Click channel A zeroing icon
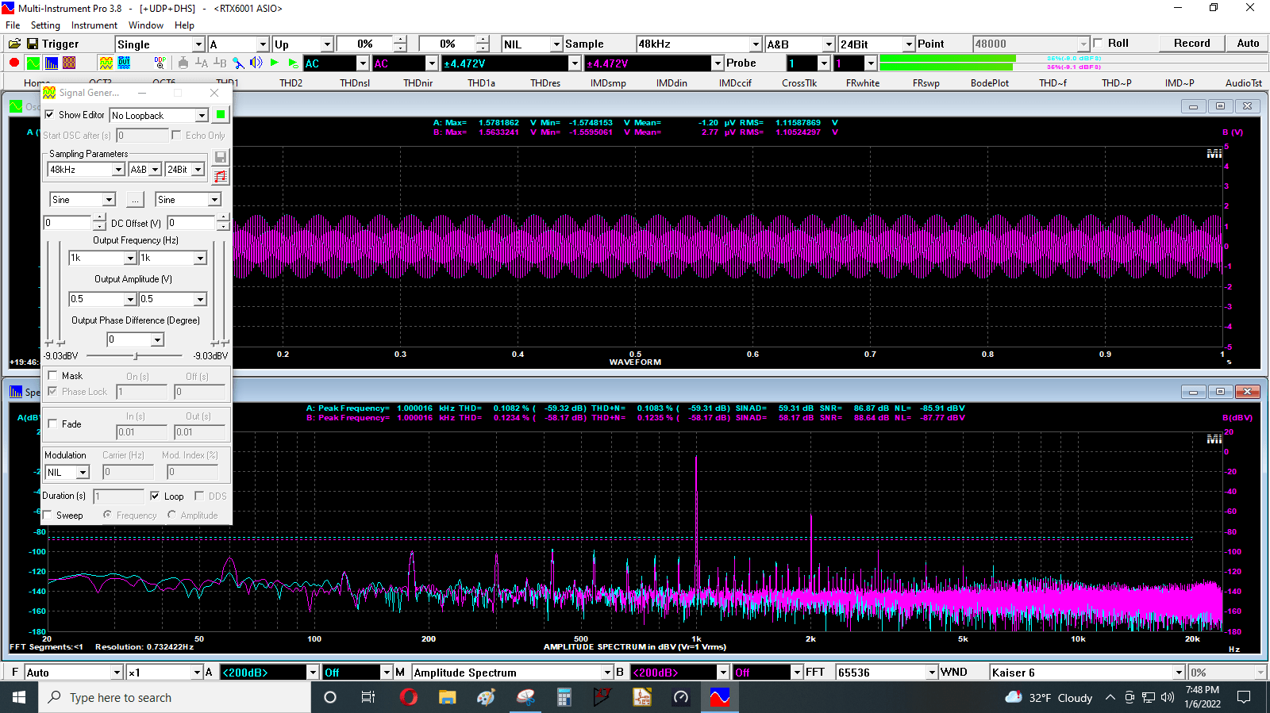 pos(202,63)
